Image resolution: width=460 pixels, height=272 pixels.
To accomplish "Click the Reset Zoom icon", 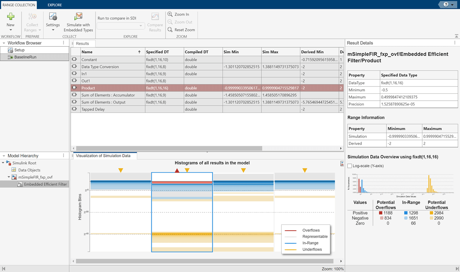I will pos(170,30).
